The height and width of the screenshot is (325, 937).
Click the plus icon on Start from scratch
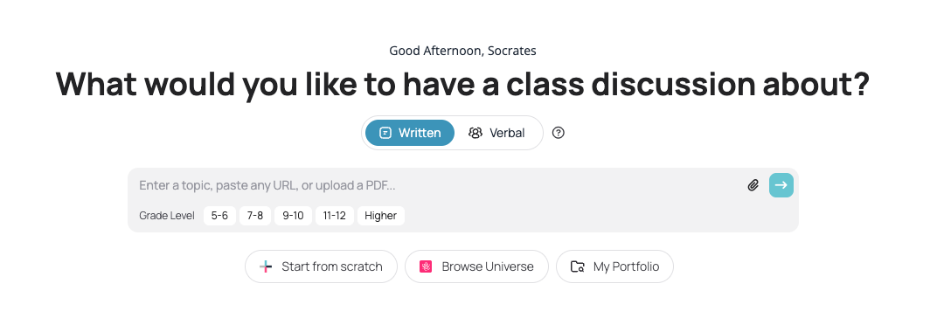pyautogui.click(x=266, y=266)
